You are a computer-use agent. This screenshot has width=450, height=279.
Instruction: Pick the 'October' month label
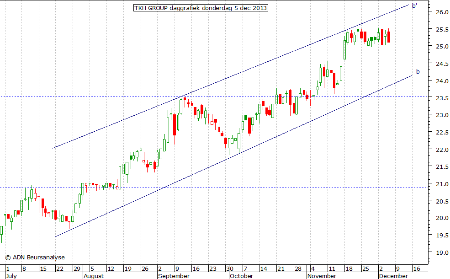click(242, 276)
